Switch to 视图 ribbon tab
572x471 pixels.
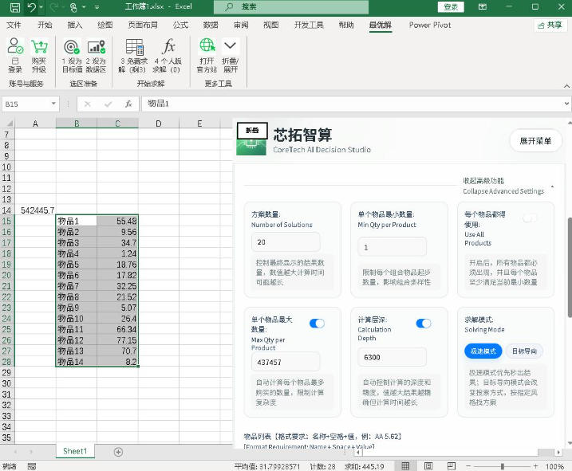pyautogui.click(x=270, y=26)
